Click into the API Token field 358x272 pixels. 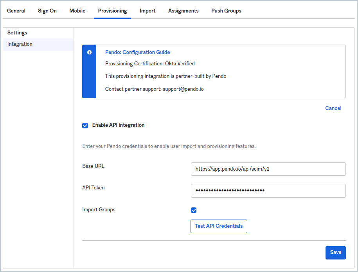point(268,191)
